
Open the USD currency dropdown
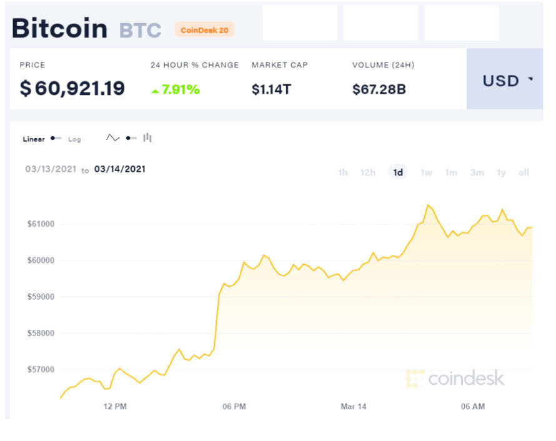click(507, 81)
